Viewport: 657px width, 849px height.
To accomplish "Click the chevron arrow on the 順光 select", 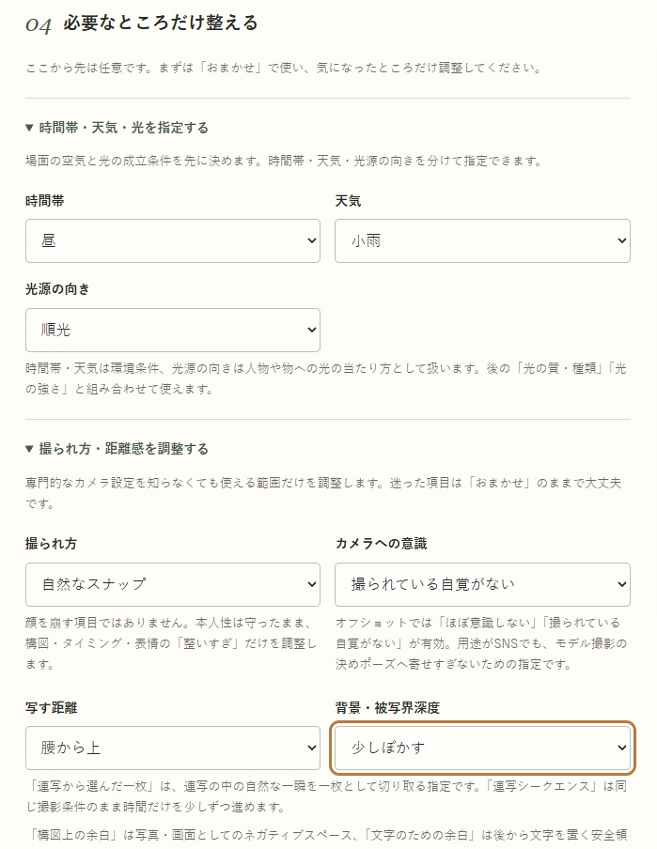I will click(x=312, y=330).
